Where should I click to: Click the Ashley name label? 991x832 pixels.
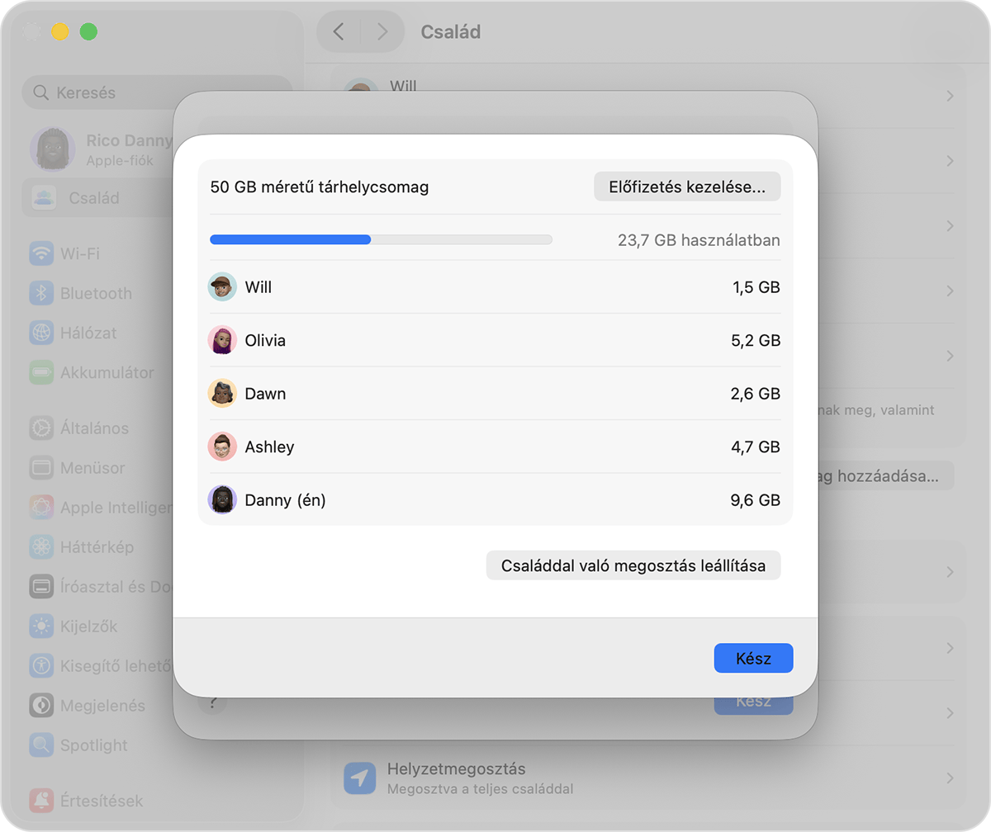(x=269, y=447)
